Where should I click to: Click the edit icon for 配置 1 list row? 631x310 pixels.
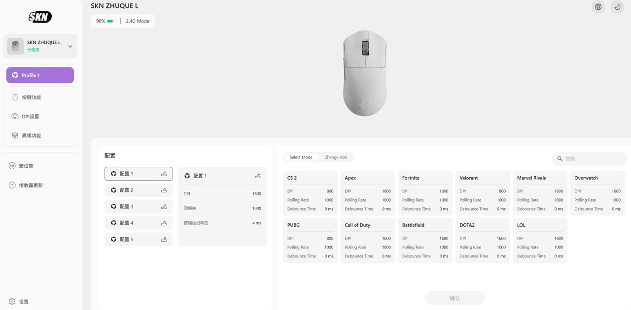[164, 174]
